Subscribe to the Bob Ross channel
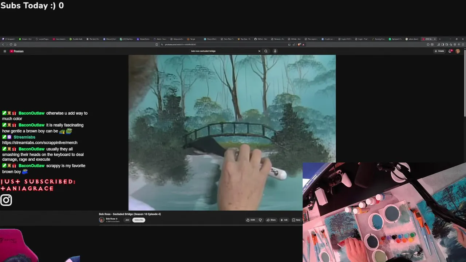 139,220
